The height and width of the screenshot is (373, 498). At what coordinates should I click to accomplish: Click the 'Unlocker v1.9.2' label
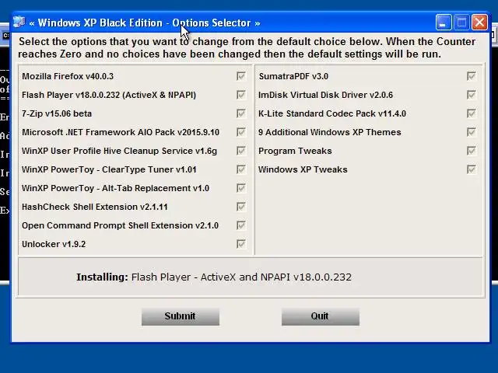coord(54,244)
